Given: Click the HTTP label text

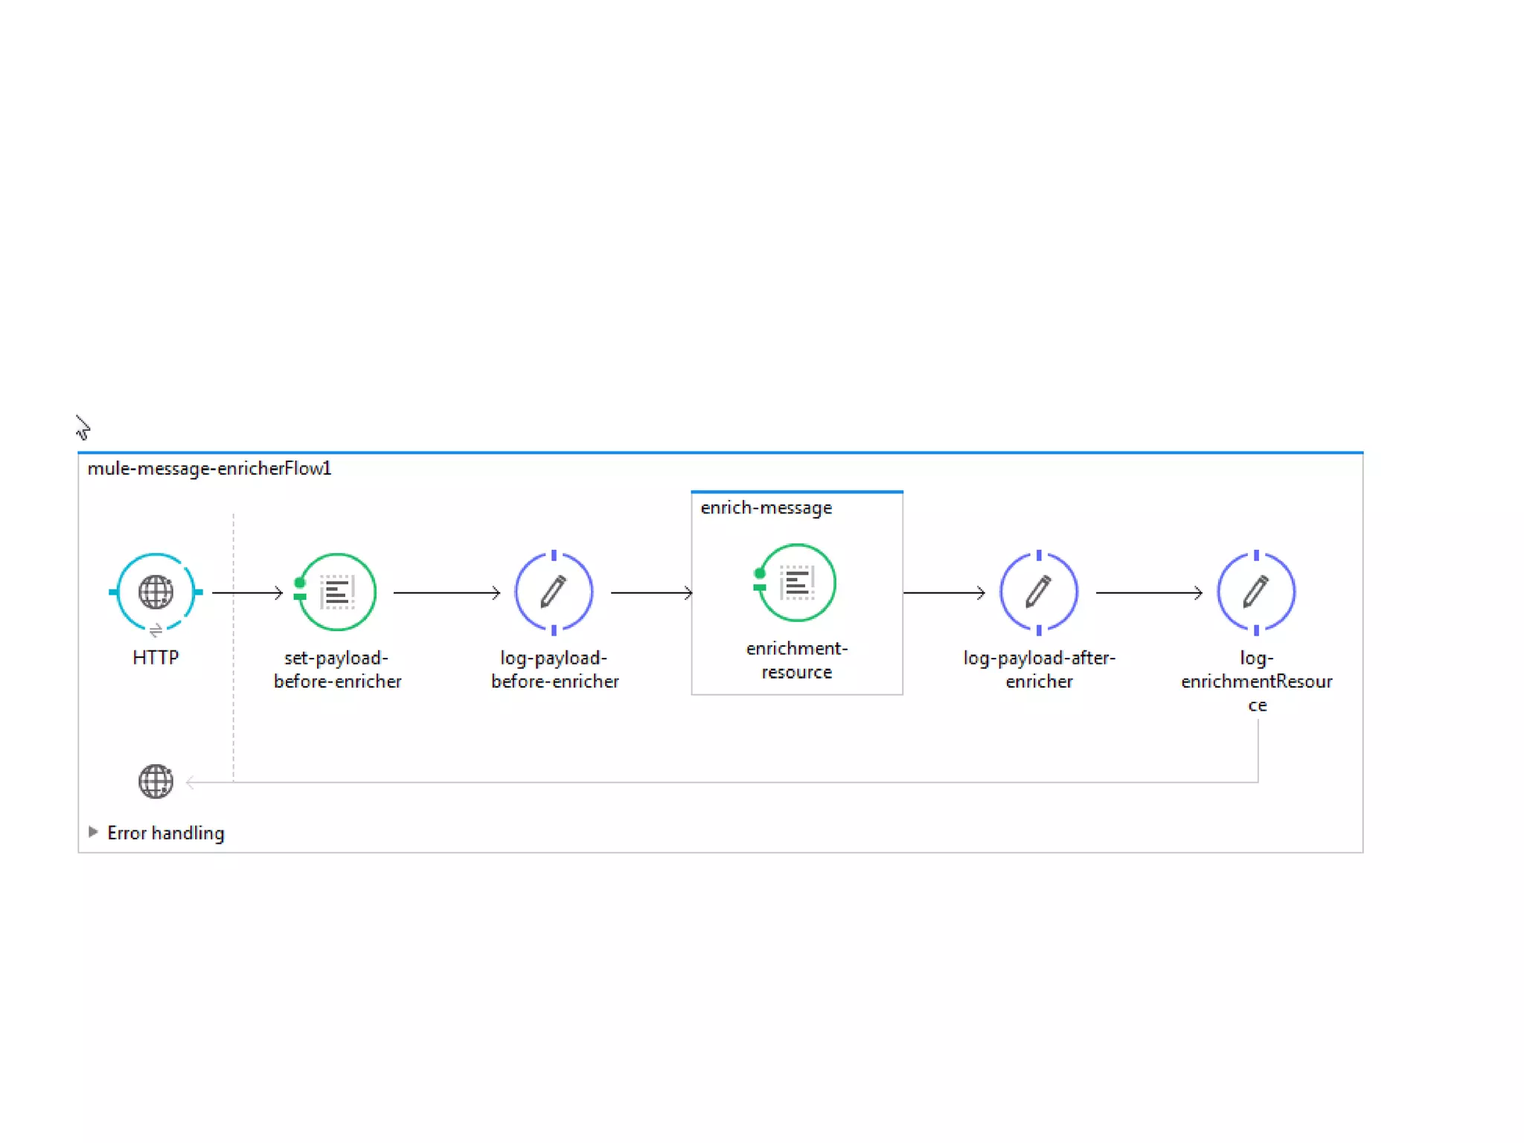Looking at the screenshot, I should point(156,658).
